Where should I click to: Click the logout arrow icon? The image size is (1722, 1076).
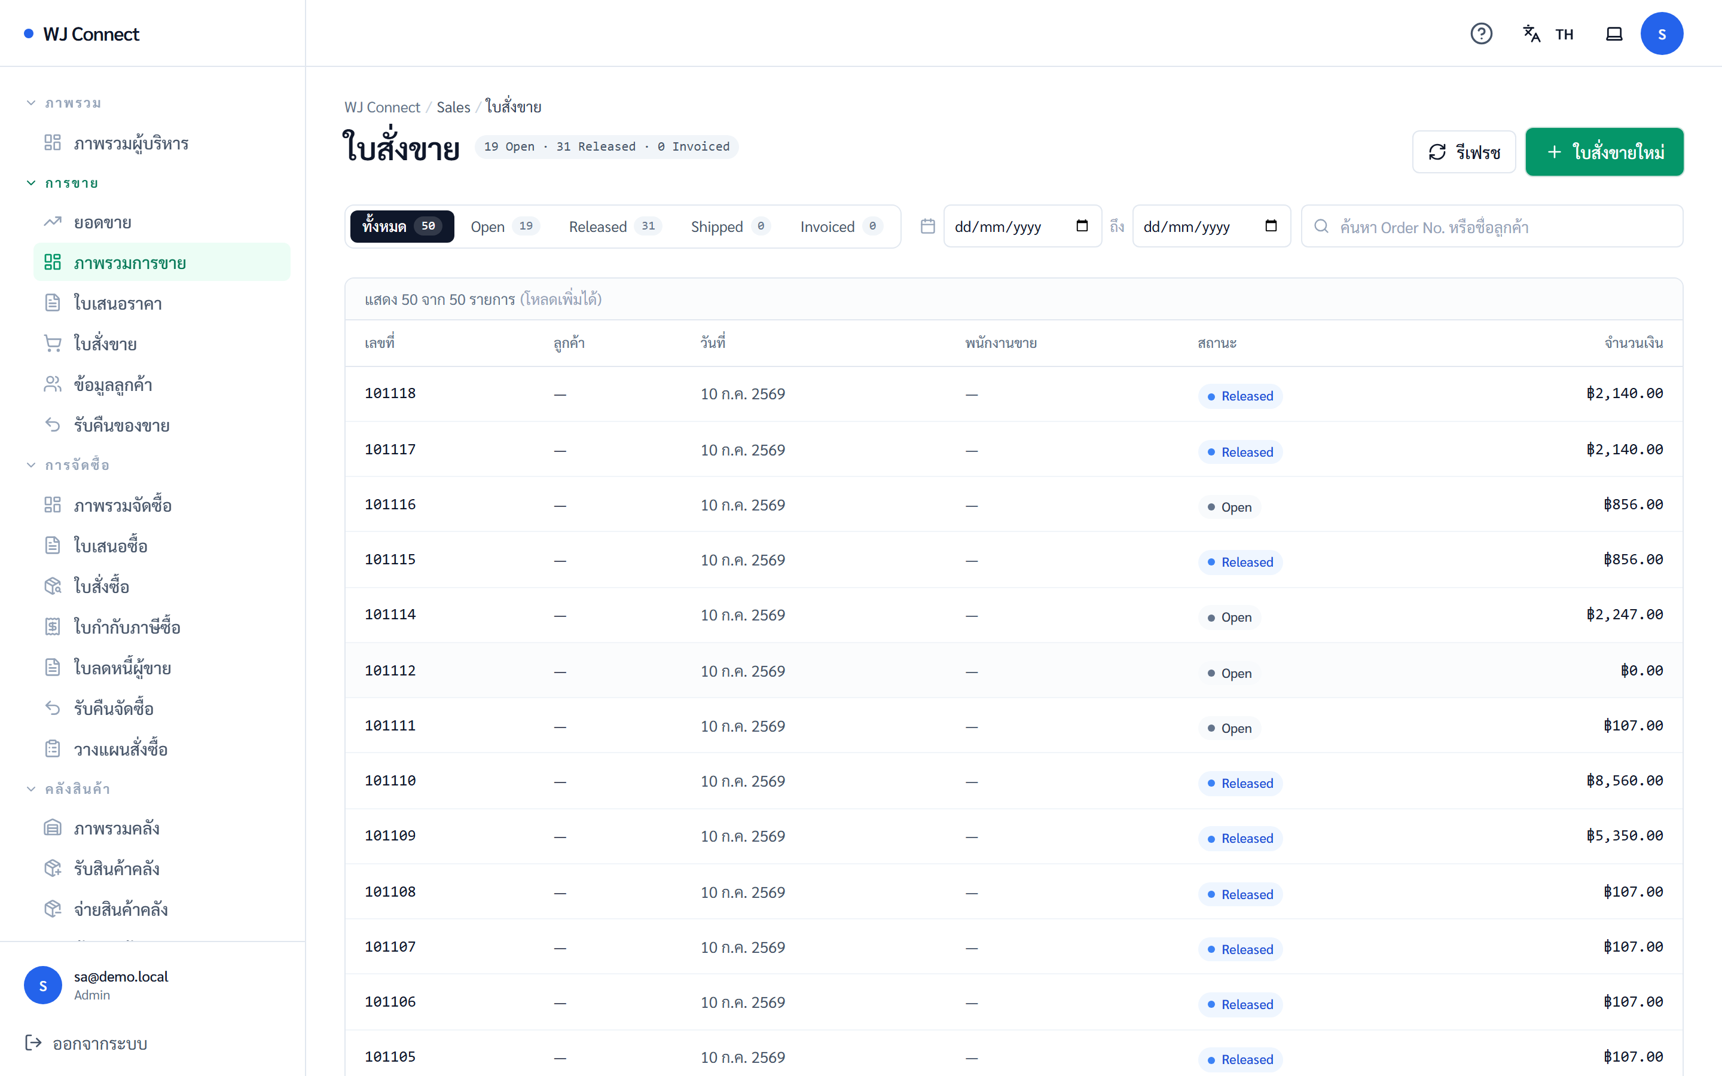pos(33,1043)
